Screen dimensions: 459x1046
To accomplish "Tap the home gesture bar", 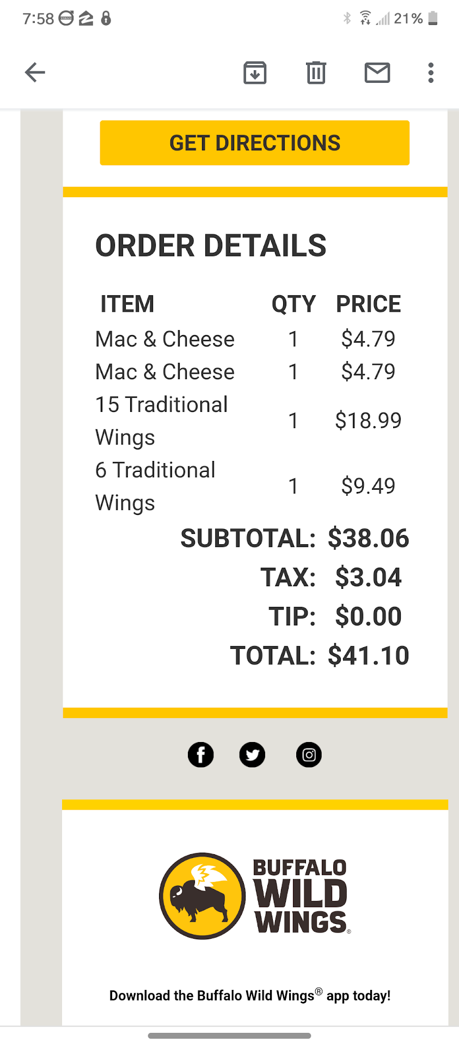I will [229, 1036].
